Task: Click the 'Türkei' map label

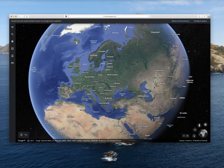Action: (125, 103)
